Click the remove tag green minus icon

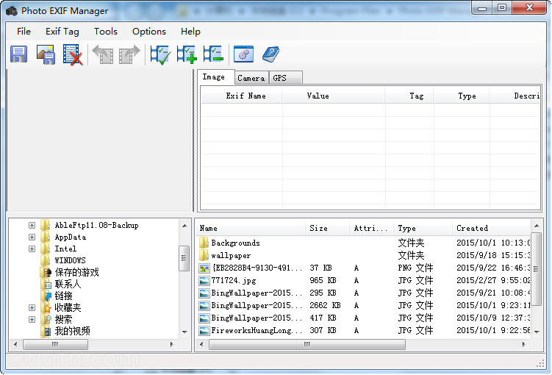213,54
